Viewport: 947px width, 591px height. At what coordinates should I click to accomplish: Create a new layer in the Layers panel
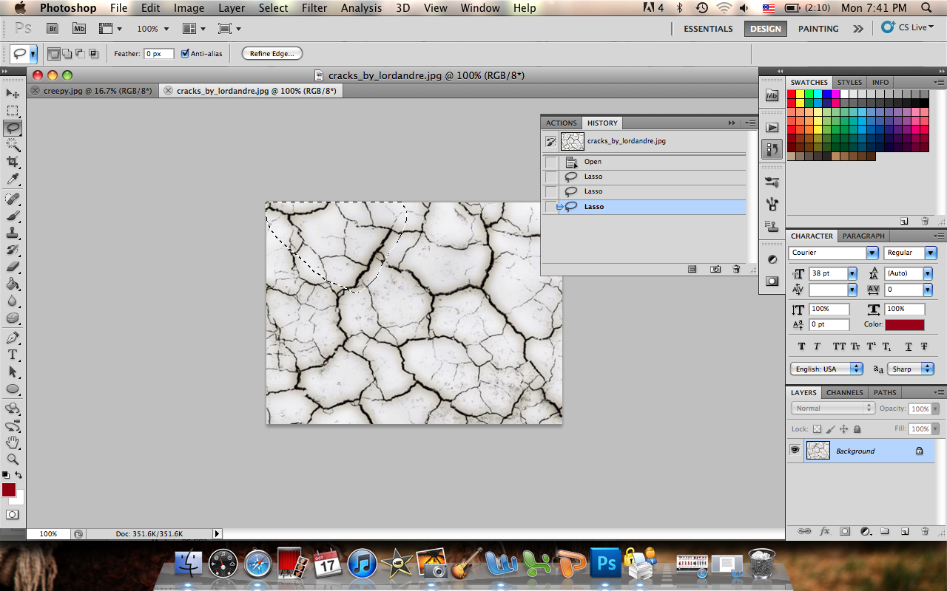pyautogui.click(x=904, y=531)
